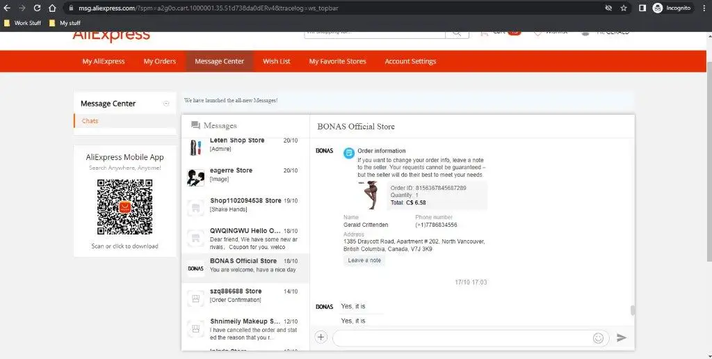
Task: Collapse the Message Center sidebar panel
Action: tap(166, 104)
